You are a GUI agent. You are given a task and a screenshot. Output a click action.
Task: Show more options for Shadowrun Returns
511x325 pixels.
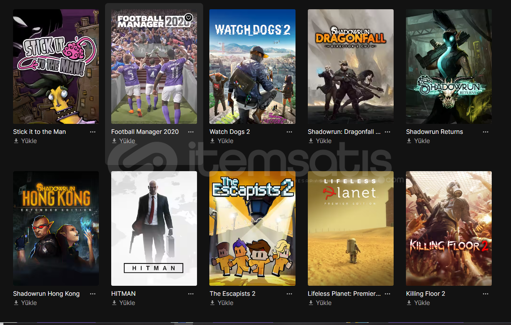coord(486,132)
